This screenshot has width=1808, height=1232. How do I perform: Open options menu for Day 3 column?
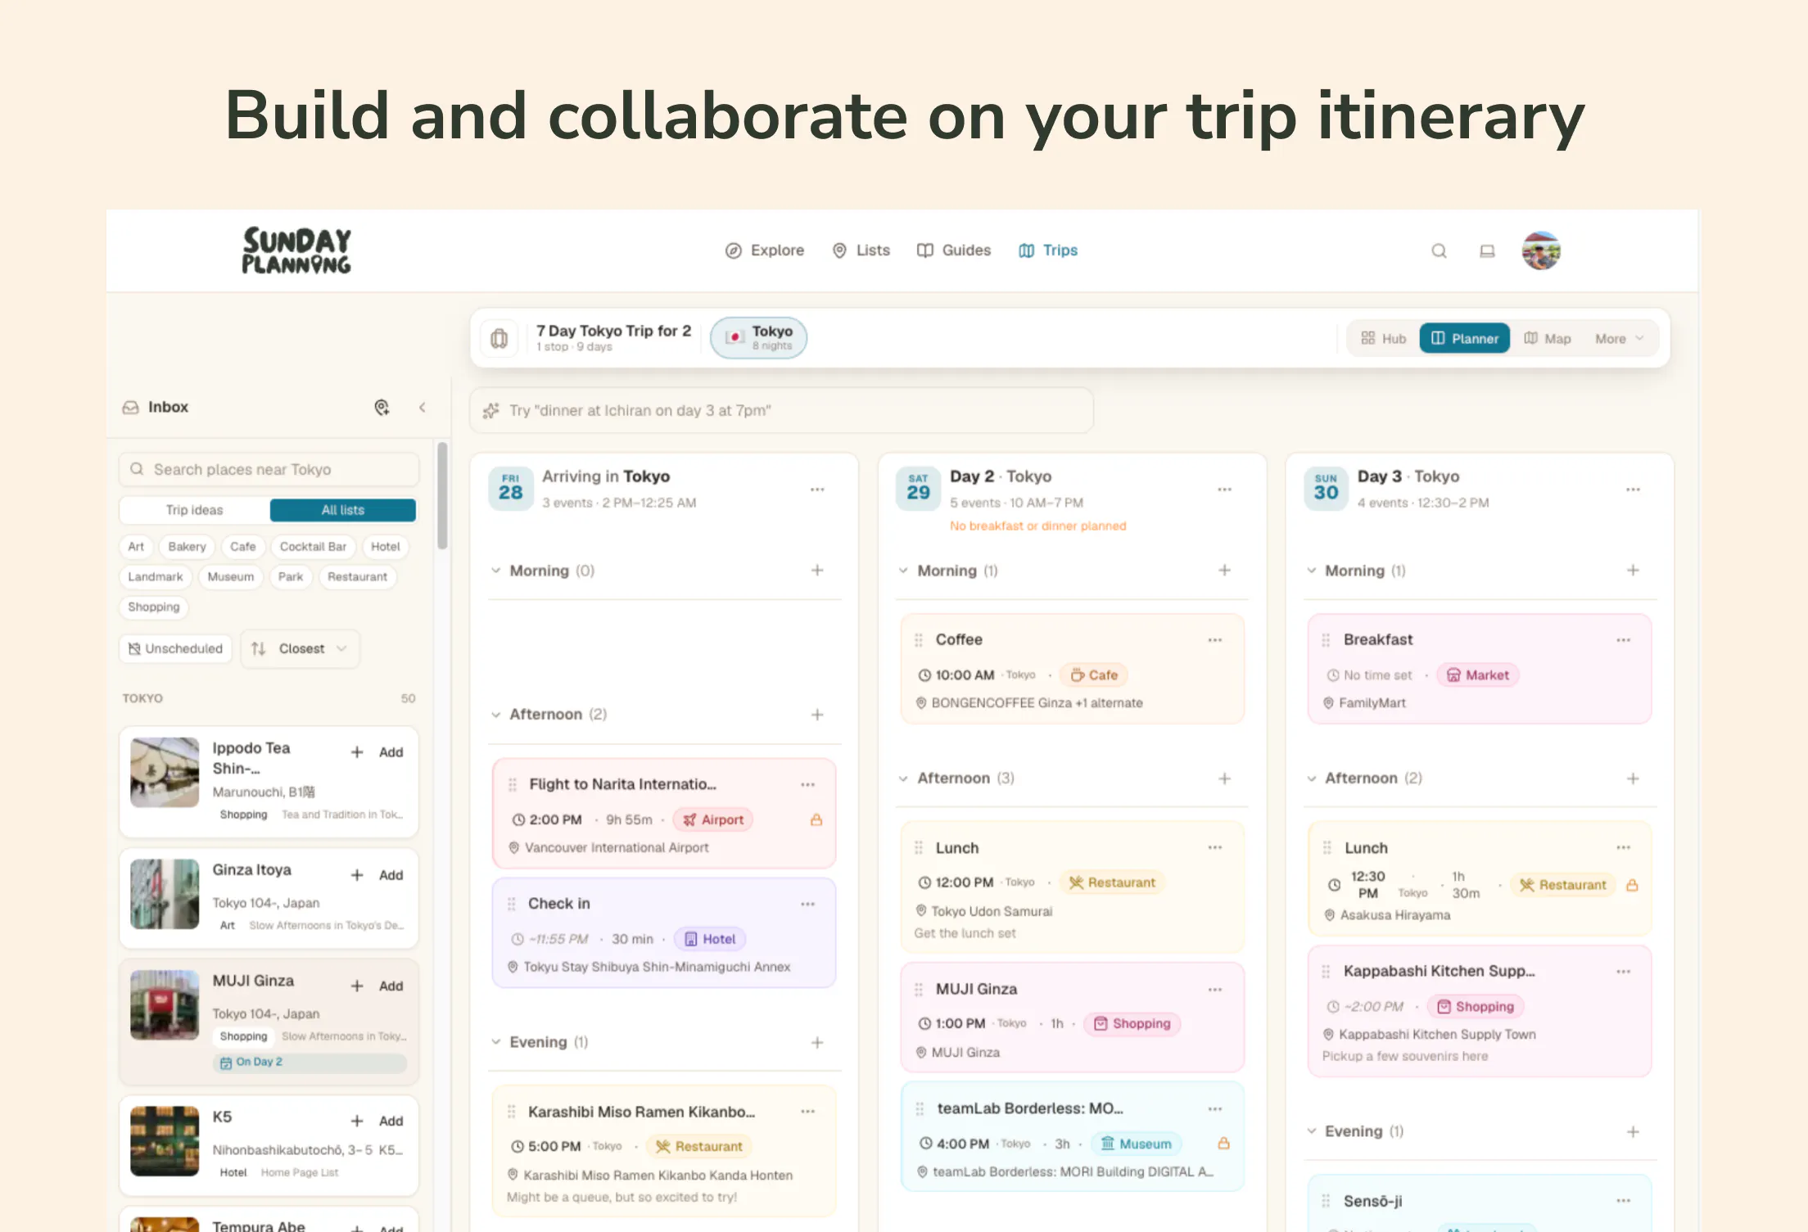(1633, 490)
